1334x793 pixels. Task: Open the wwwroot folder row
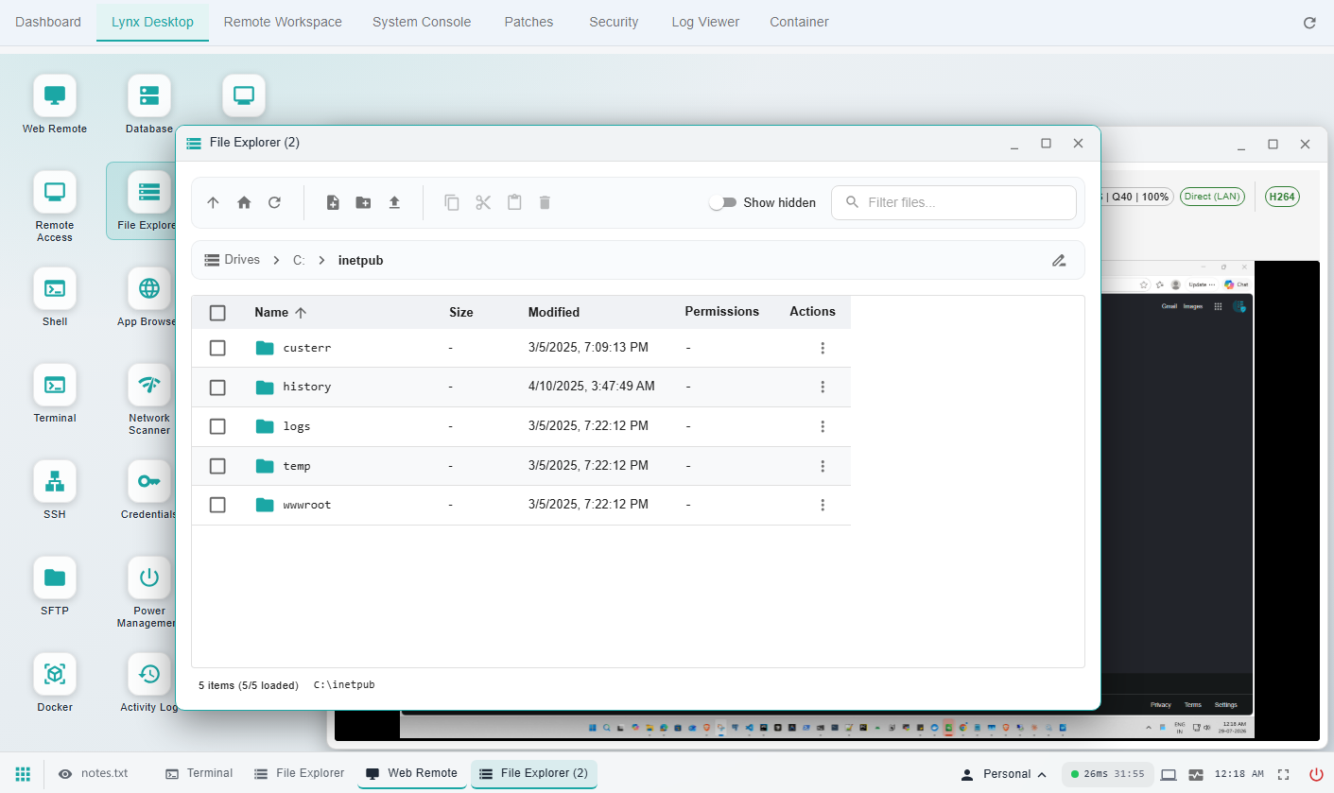coord(521,505)
